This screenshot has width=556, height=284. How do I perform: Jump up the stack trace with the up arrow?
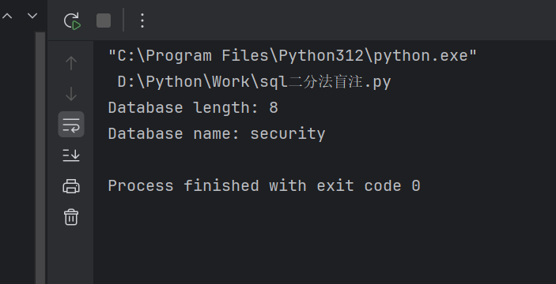71,63
